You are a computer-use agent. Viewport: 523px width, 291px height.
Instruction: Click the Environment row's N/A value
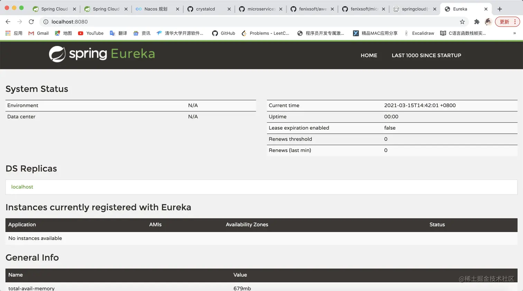point(193,106)
